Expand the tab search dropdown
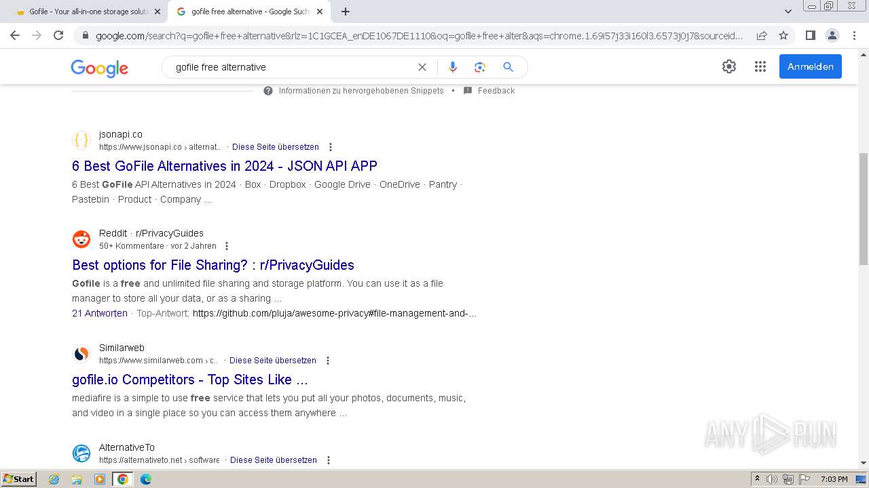Screen dimensions: 869x488 pos(788,12)
